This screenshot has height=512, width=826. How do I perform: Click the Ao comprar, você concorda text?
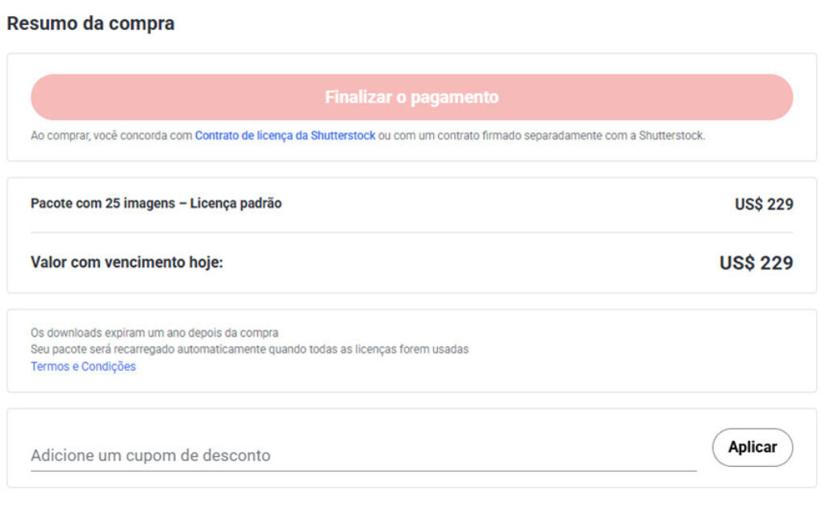click(x=111, y=136)
